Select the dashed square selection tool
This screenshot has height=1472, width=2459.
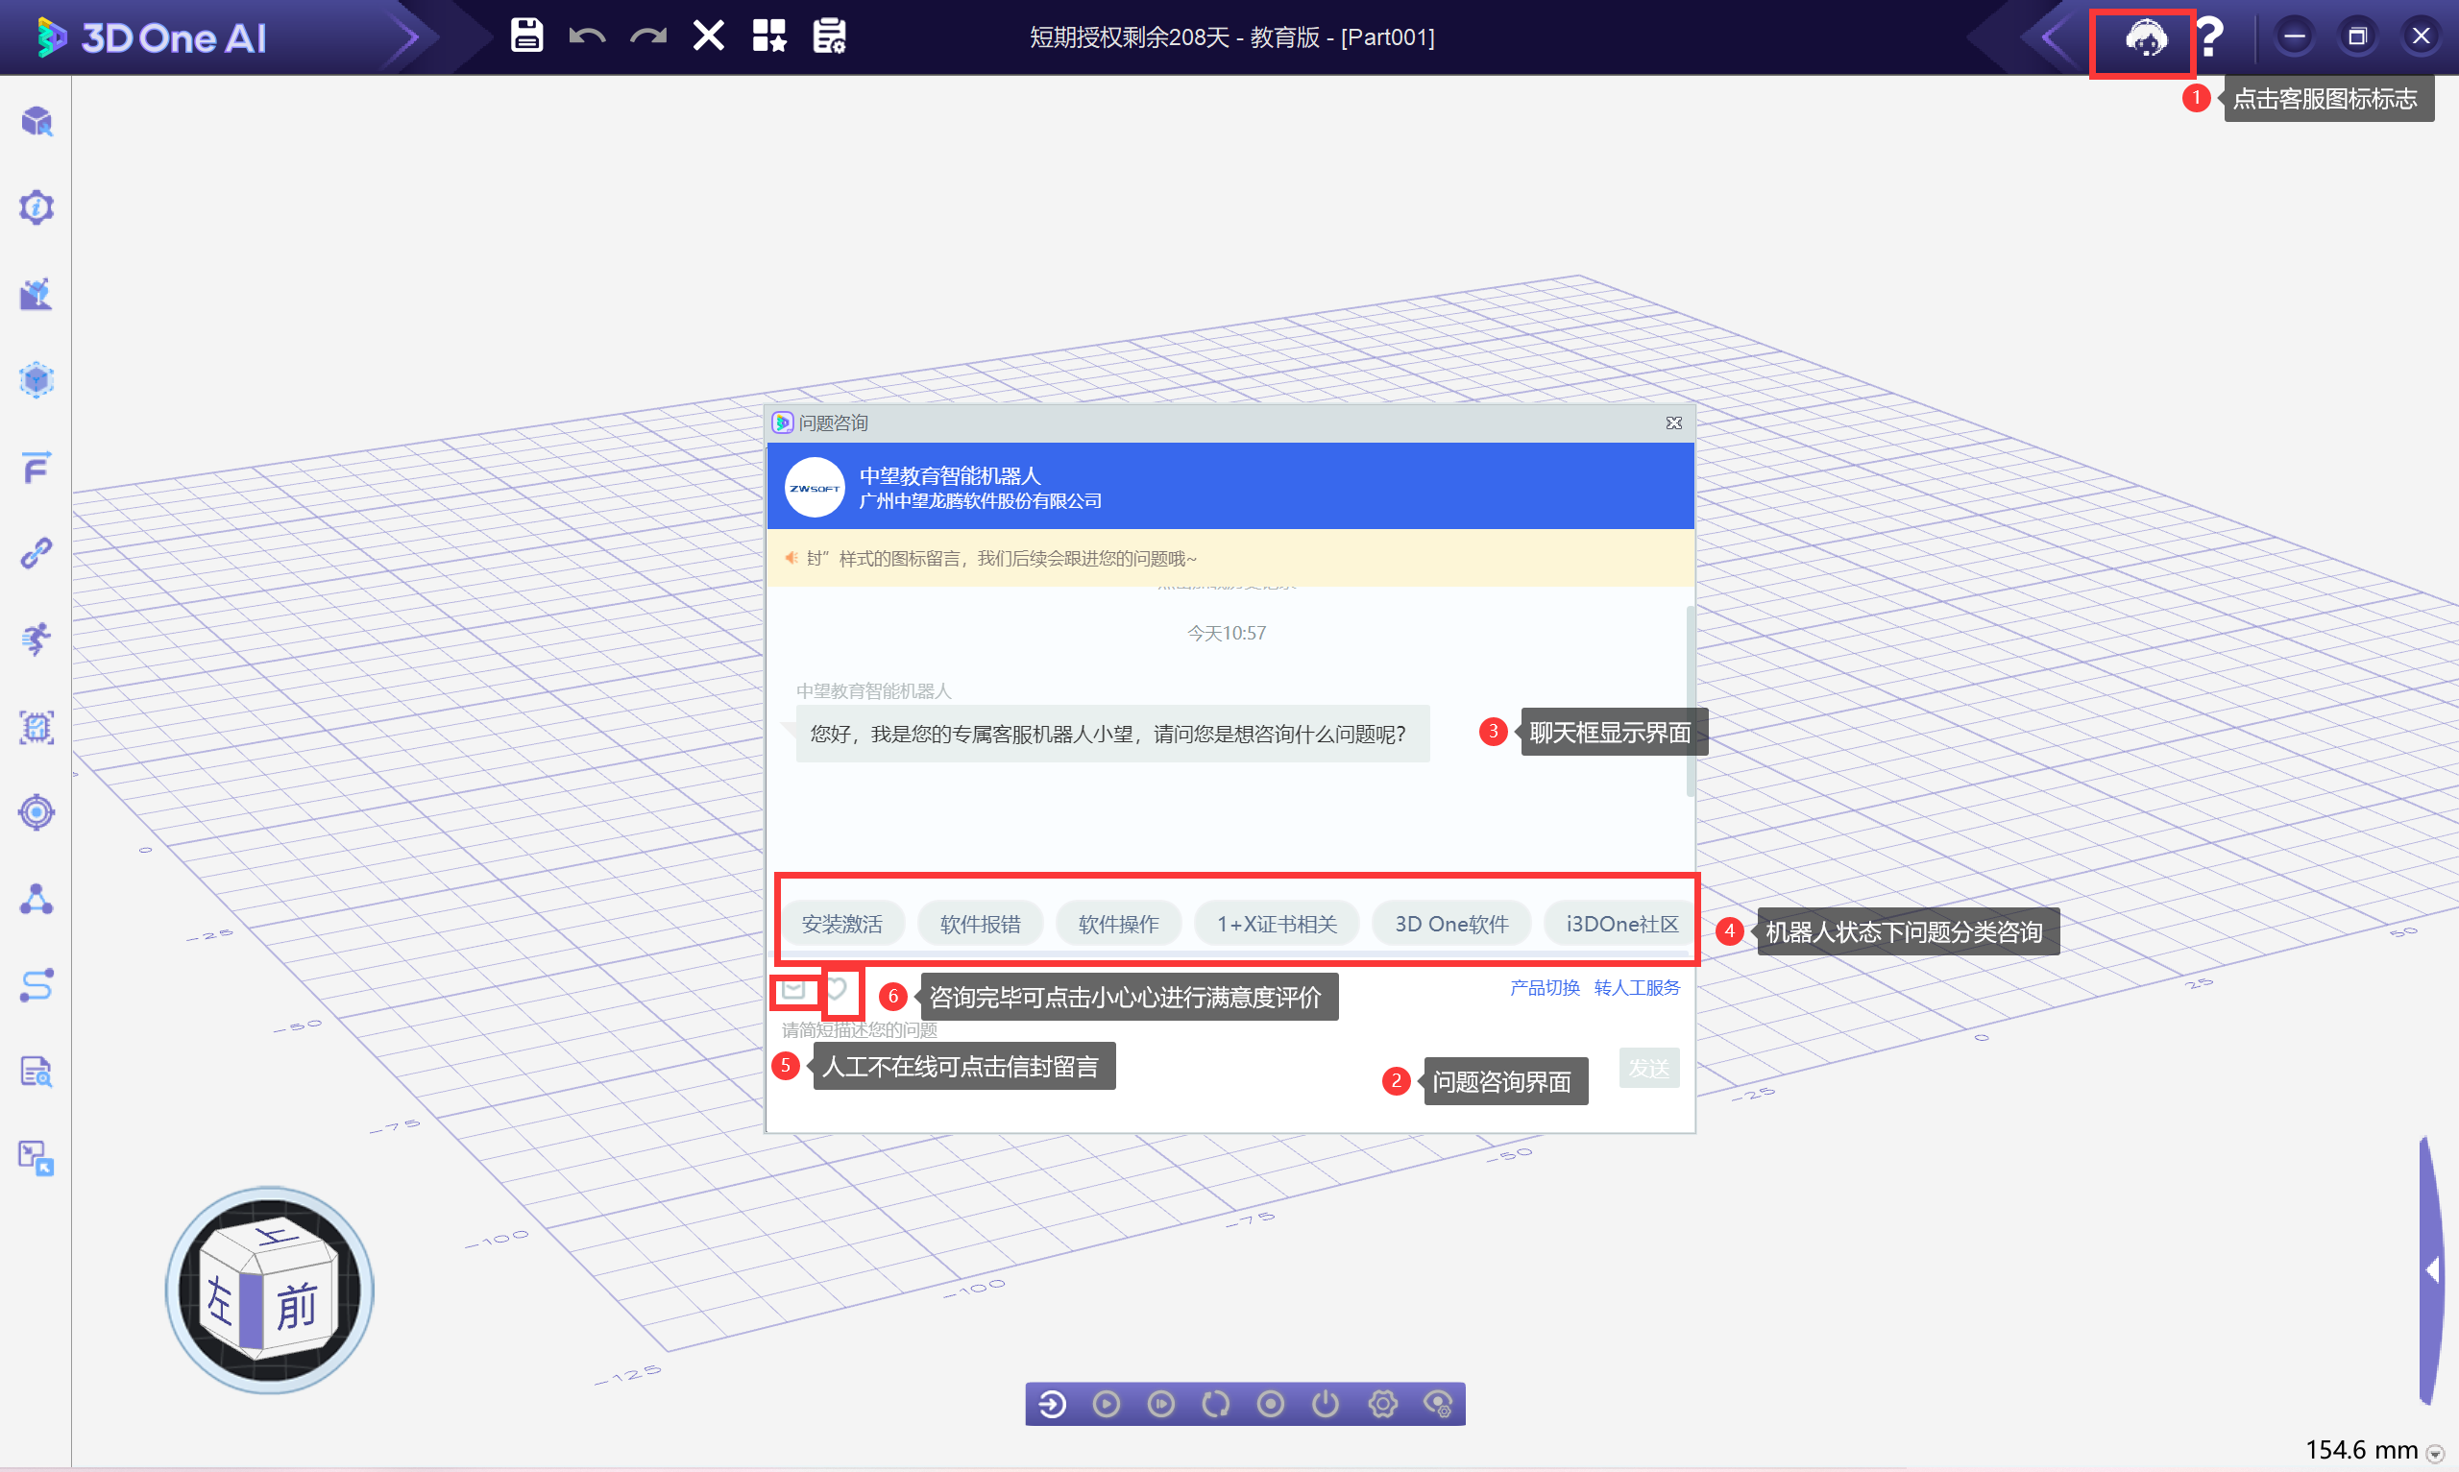pyautogui.click(x=37, y=726)
